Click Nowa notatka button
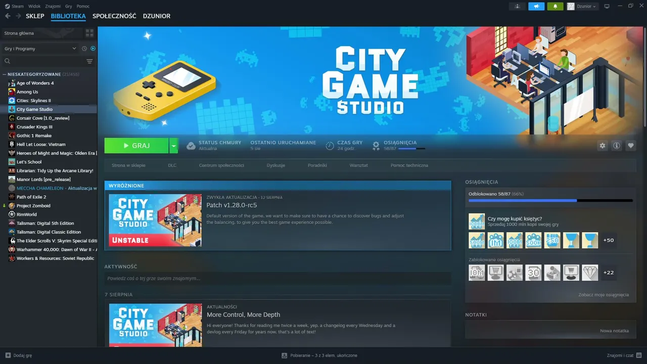The height and width of the screenshot is (364, 647). pyautogui.click(x=614, y=331)
